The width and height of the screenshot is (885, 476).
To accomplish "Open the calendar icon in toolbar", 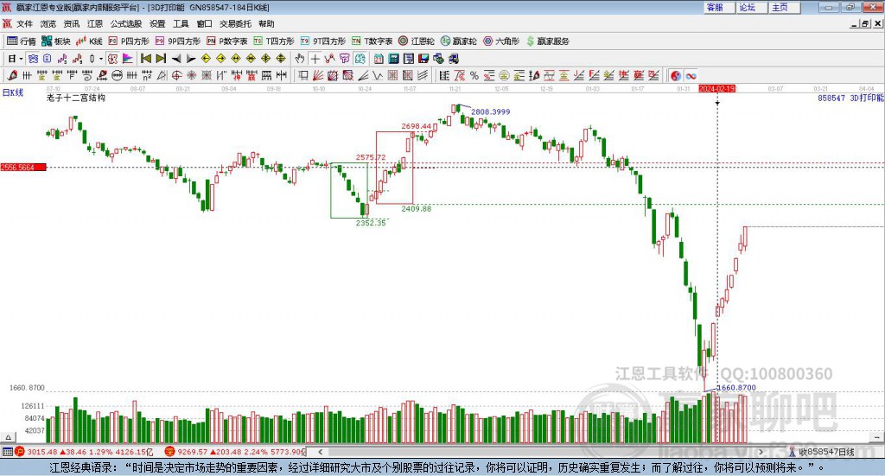I will click(x=379, y=59).
